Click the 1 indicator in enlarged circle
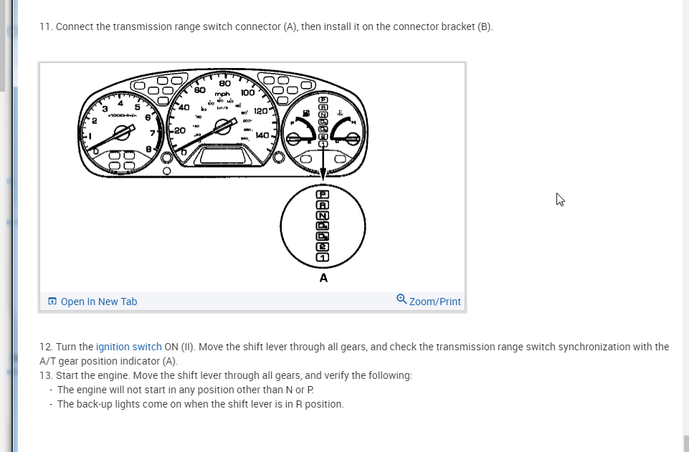The width and height of the screenshot is (689, 452). (x=323, y=257)
